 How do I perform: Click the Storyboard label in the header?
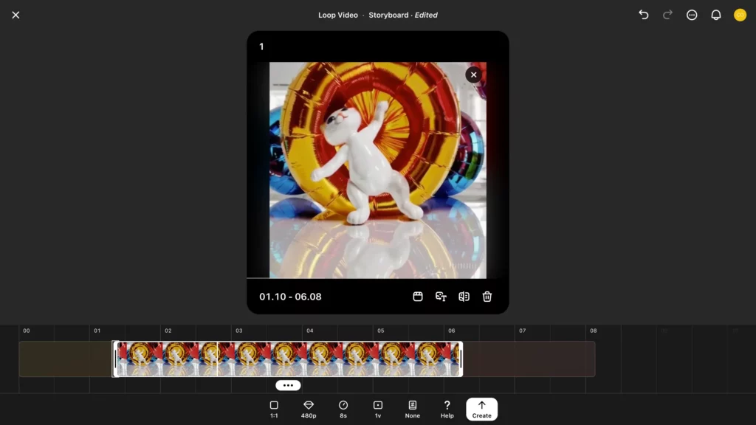388,15
